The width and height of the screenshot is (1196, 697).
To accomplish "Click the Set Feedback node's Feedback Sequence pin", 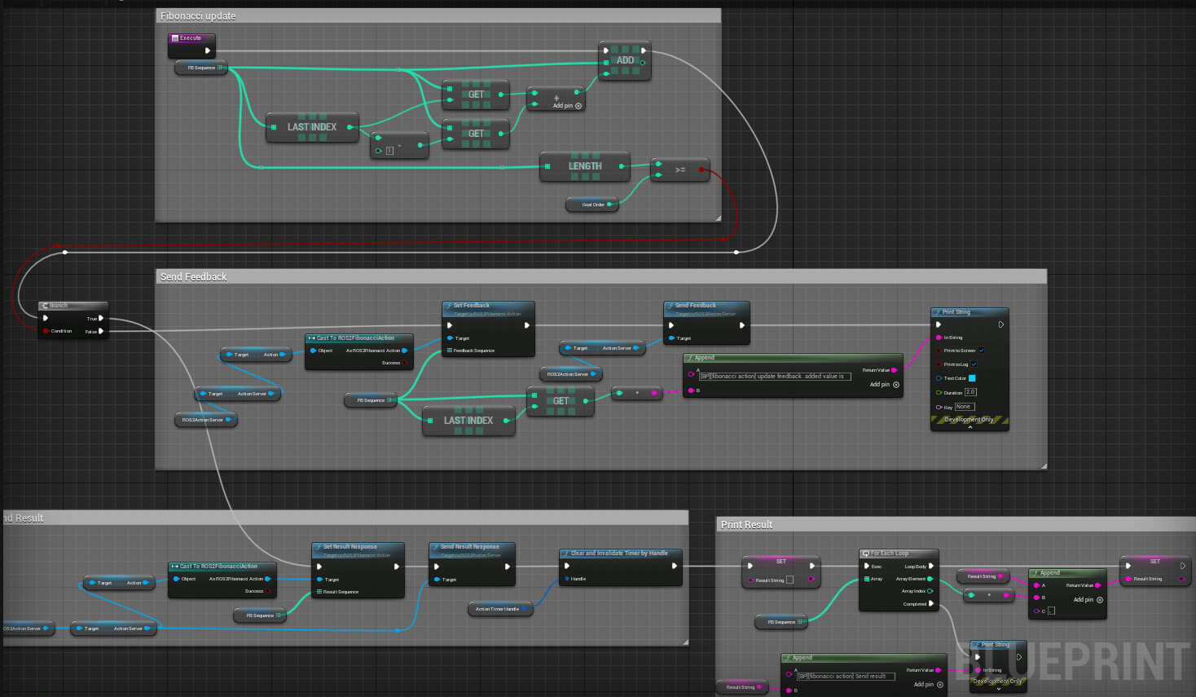I will [x=450, y=351].
